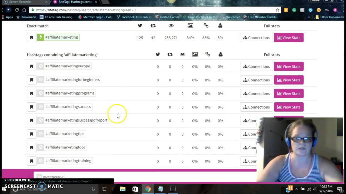
Task: Open Task View on the taskbar
Action: [105, 189]
